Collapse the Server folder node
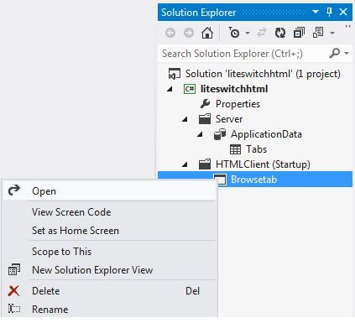Image resolution: width=355 pixels, height=323 pixels. pos(185,119)
